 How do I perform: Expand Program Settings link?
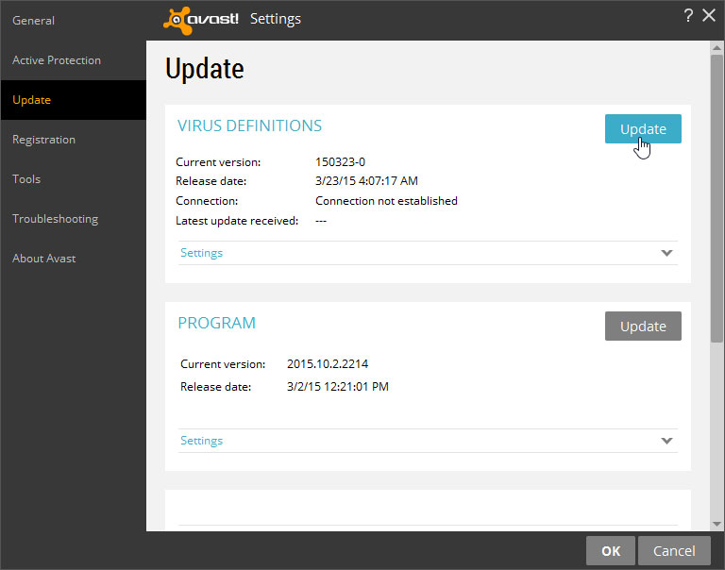point(202,441)
